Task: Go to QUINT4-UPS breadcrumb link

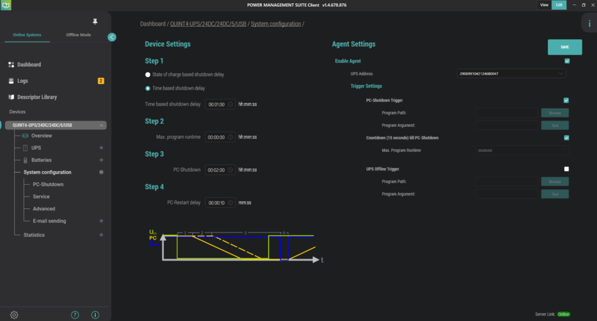Action: click(208, 24)
